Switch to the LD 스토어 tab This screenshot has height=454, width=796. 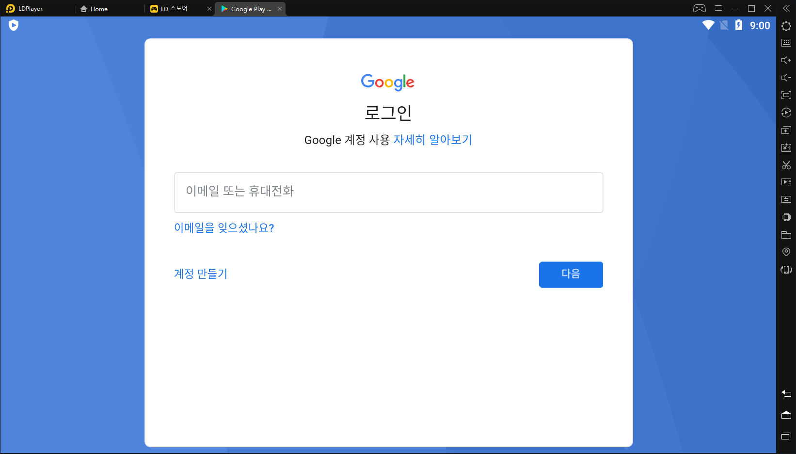tap(175, 9)
